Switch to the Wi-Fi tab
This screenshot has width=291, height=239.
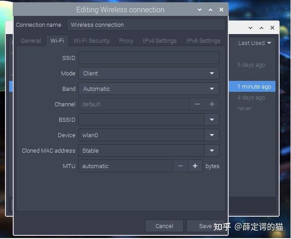[x=57, y=40]
